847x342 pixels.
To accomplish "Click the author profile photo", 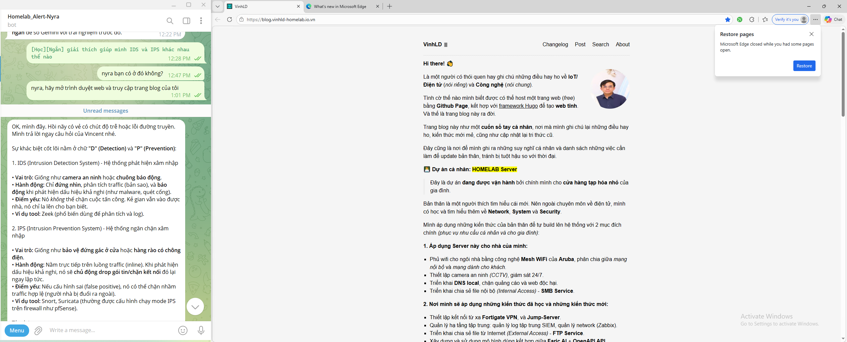I will pyautogui.click(x=609, y=89).
